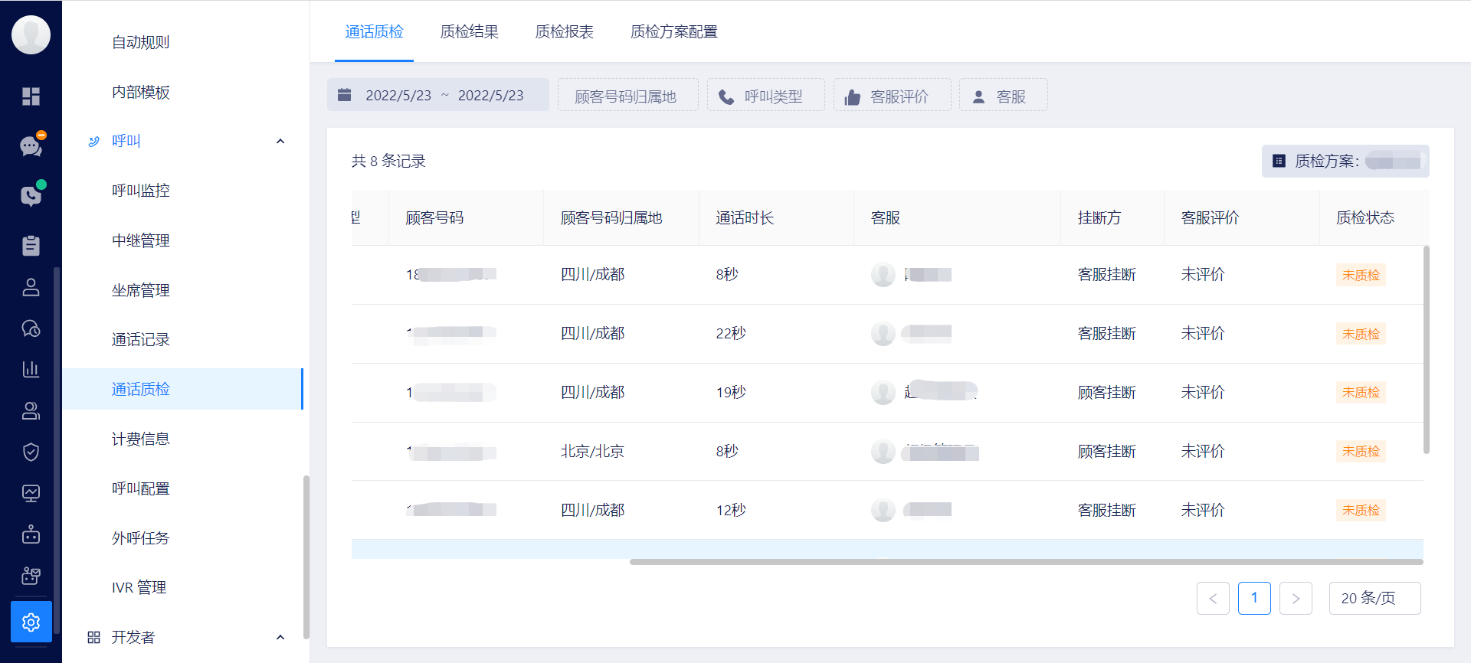The width and height of the screenshot is (1471, 663).
Task: Click the 北京/北京 location cell
Action: 592,452
